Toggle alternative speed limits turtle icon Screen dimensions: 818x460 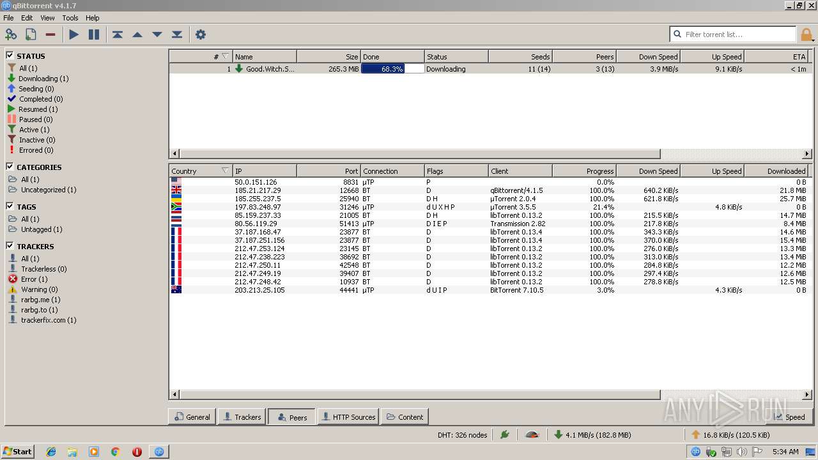click(x=532, y=434)
